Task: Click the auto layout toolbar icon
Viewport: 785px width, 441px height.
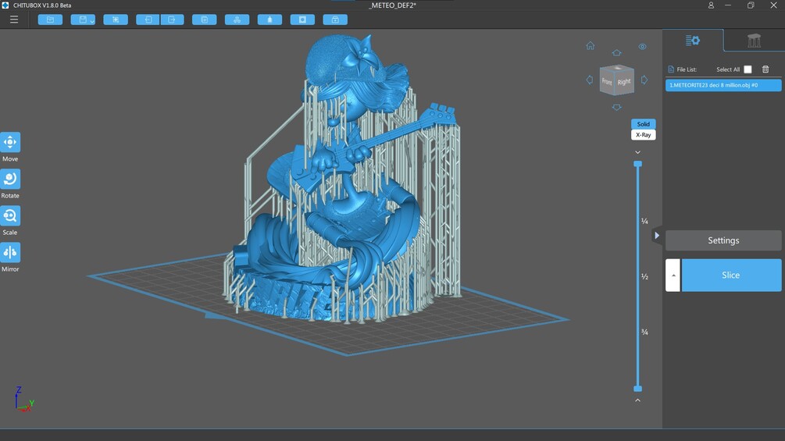Action: [x=237, y=20]
